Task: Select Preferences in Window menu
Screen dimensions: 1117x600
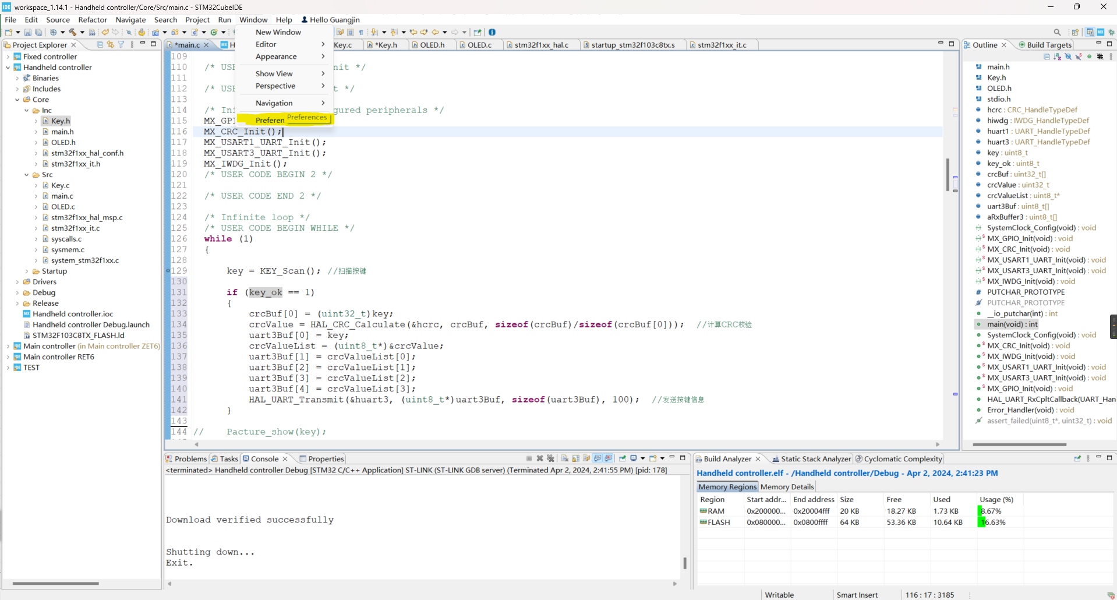Action: pos(285,119)
